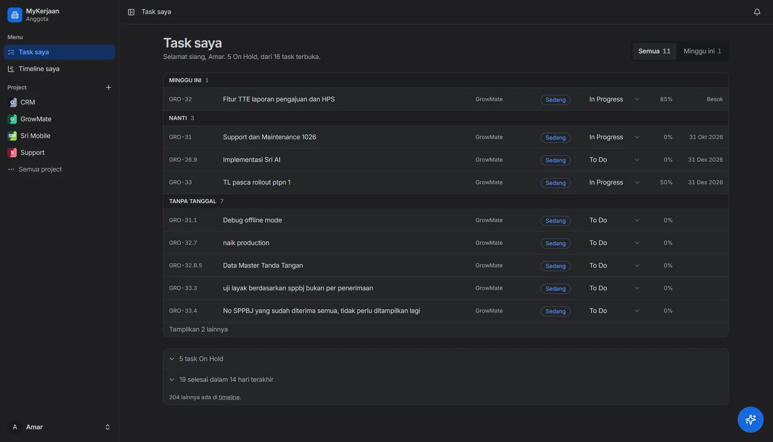Click the Amar user avatar

coord(15,427)
